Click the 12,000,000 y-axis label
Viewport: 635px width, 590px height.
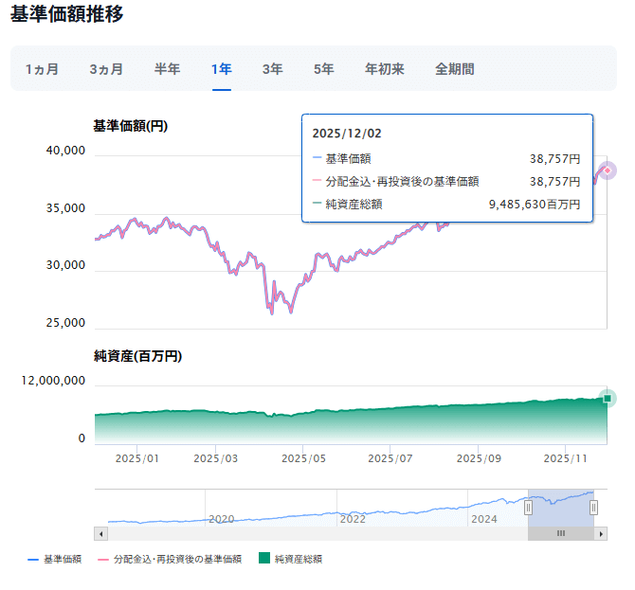(x=53, y=381)
